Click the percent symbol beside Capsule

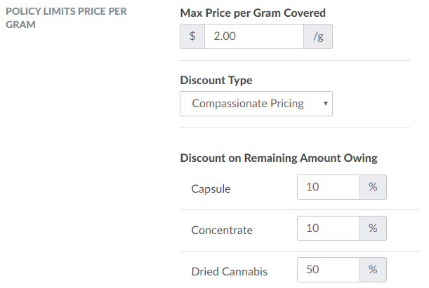(x=373, y=188)
